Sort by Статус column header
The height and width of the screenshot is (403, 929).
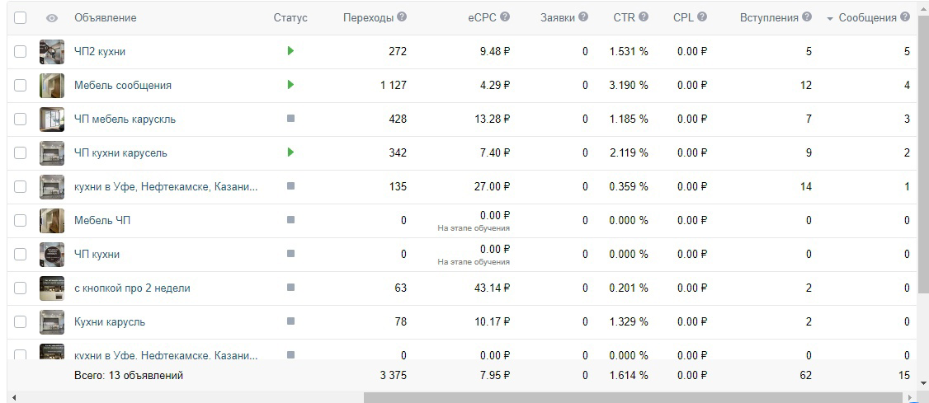pos(290,18)
